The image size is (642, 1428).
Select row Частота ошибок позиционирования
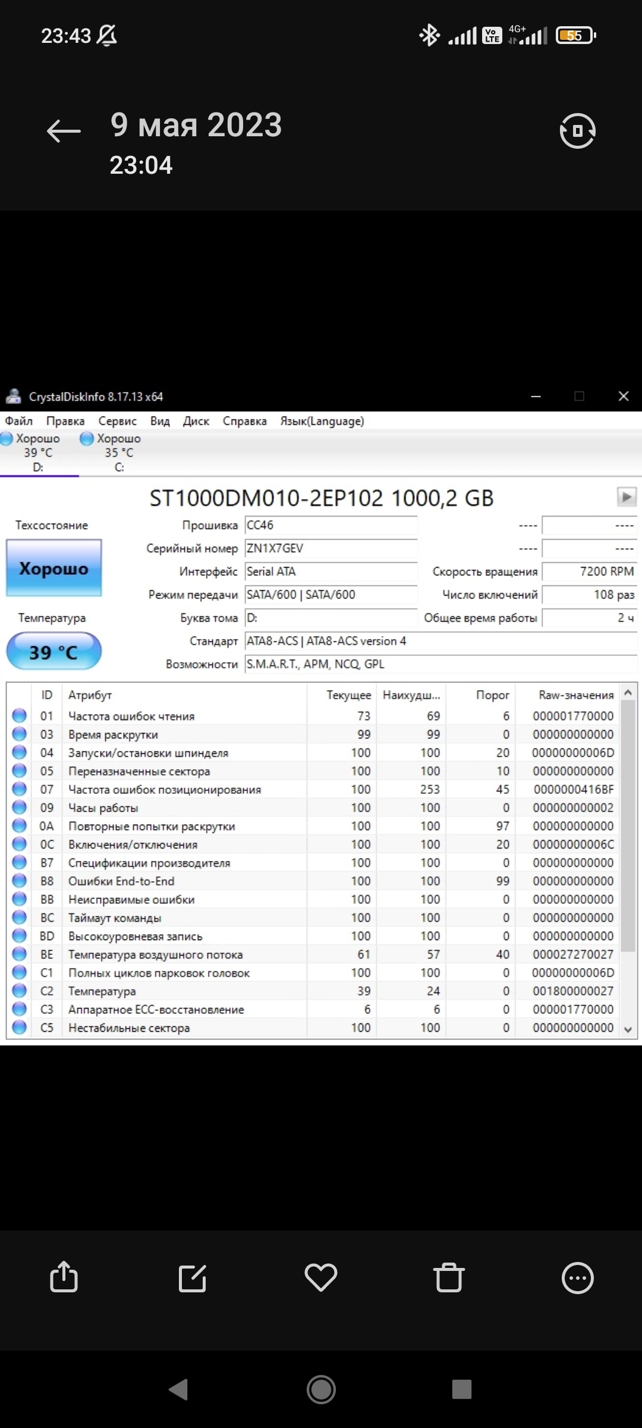[x=313, y=790]
